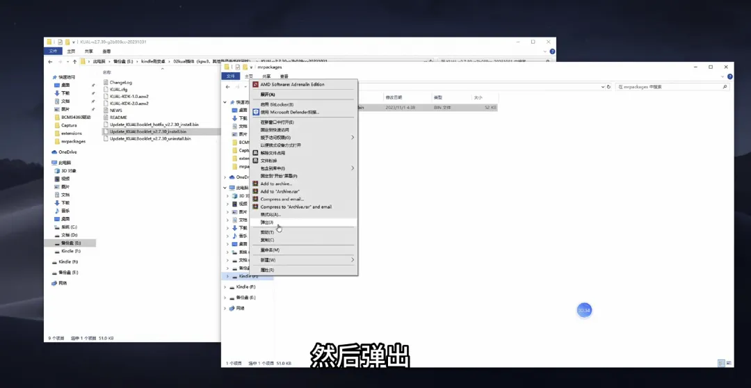This screenshot has height=388, width=751.
Task: Select 复制(C) in context menu
Action: click(304, 239)
